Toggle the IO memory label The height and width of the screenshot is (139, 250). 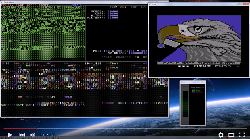tap(137, 57)
